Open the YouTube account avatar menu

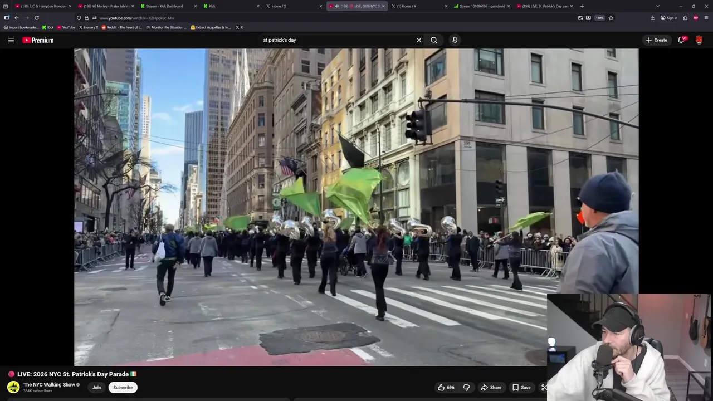click(699, 40)
